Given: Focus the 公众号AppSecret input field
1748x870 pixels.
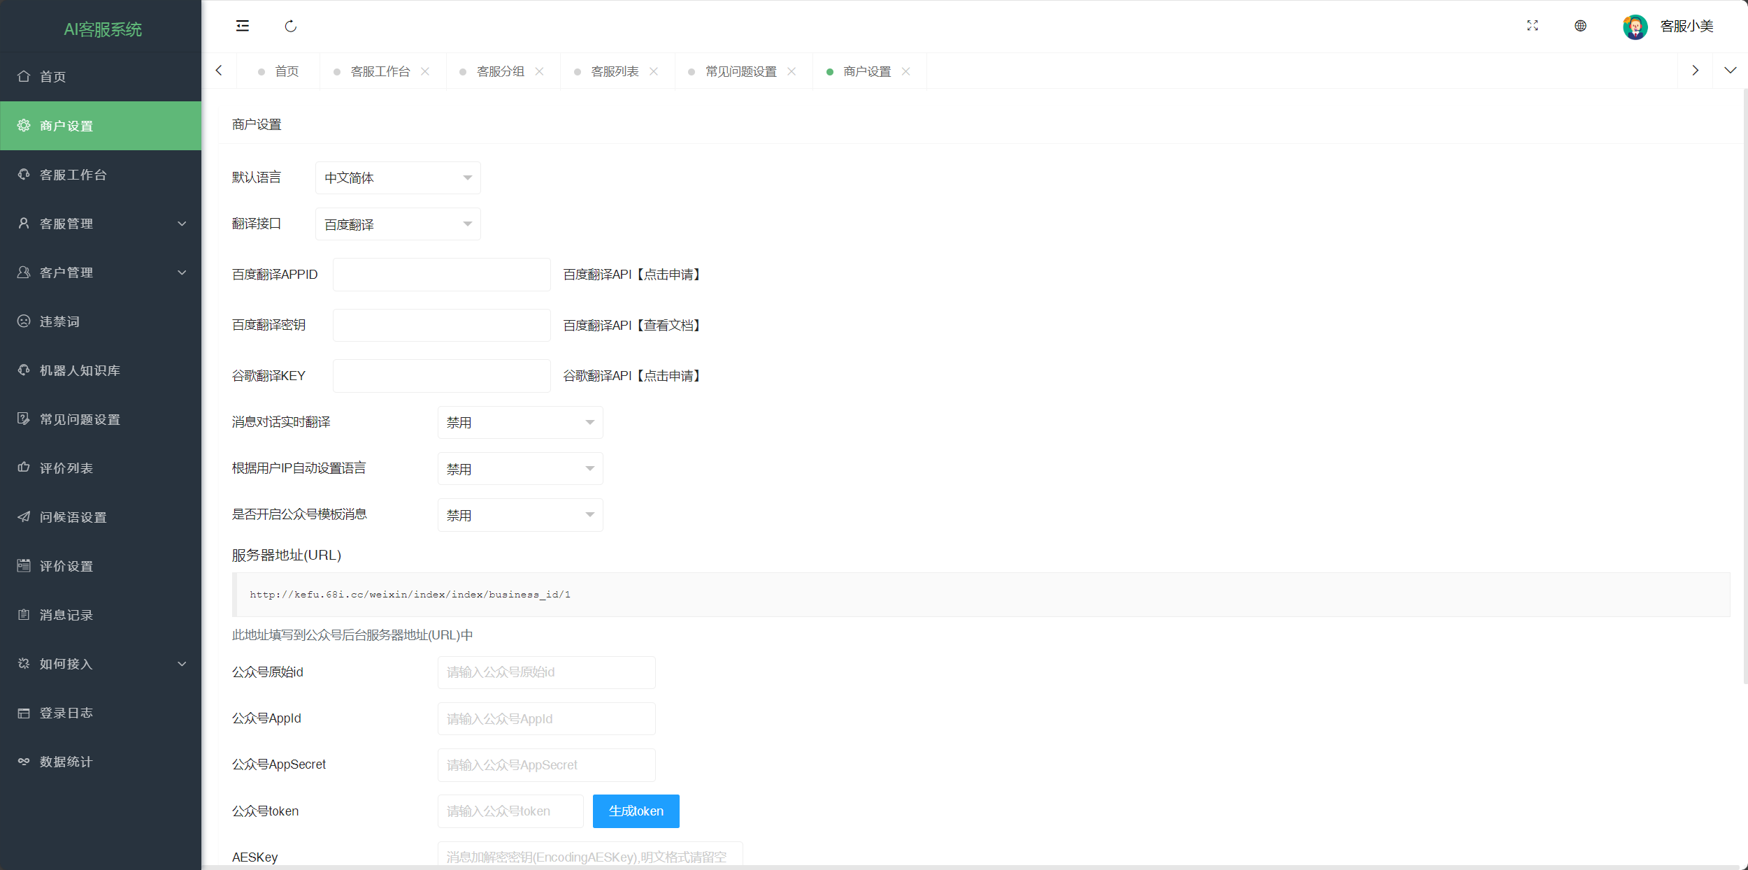Looking at the screenshot, I should pyautogui.click(x=547, y=765).
